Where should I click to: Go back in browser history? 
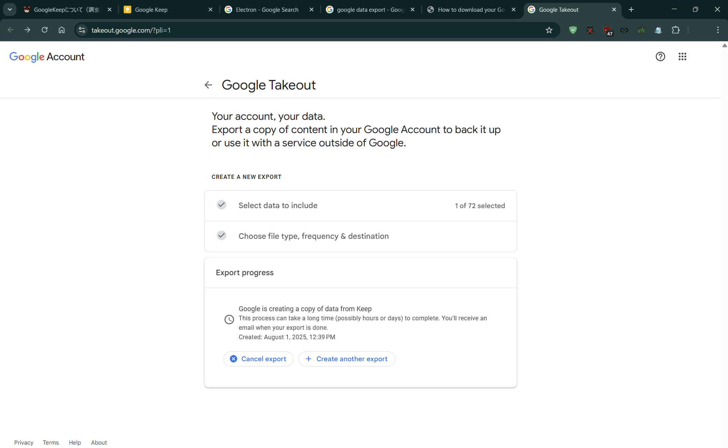coord(11,30)
